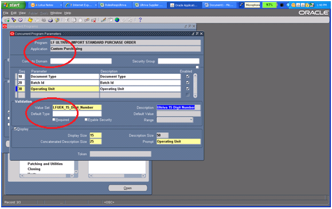Click horizontal scrollbar under Patching and Utilities list
The image size is (332, 209).
[47, 176]
